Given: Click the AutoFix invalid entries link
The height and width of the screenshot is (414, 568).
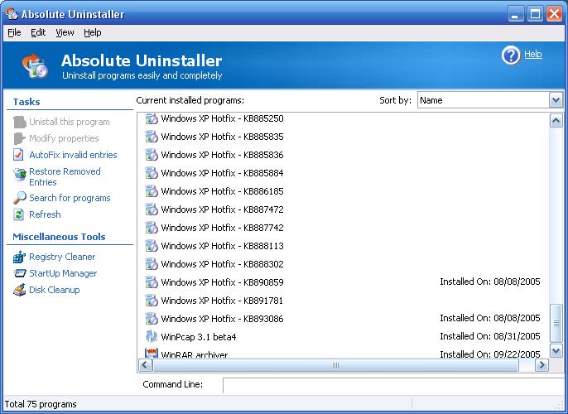Looking at the screenshot, I should (73, 155).
